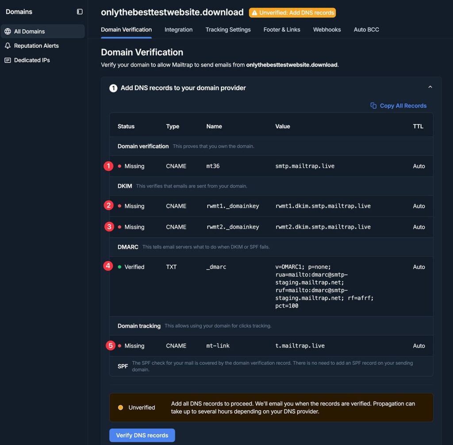Image resolution: width=453 pixels, height=445 pixels.
Task: Open the Webhooks tab
Action: pos(327,30)
